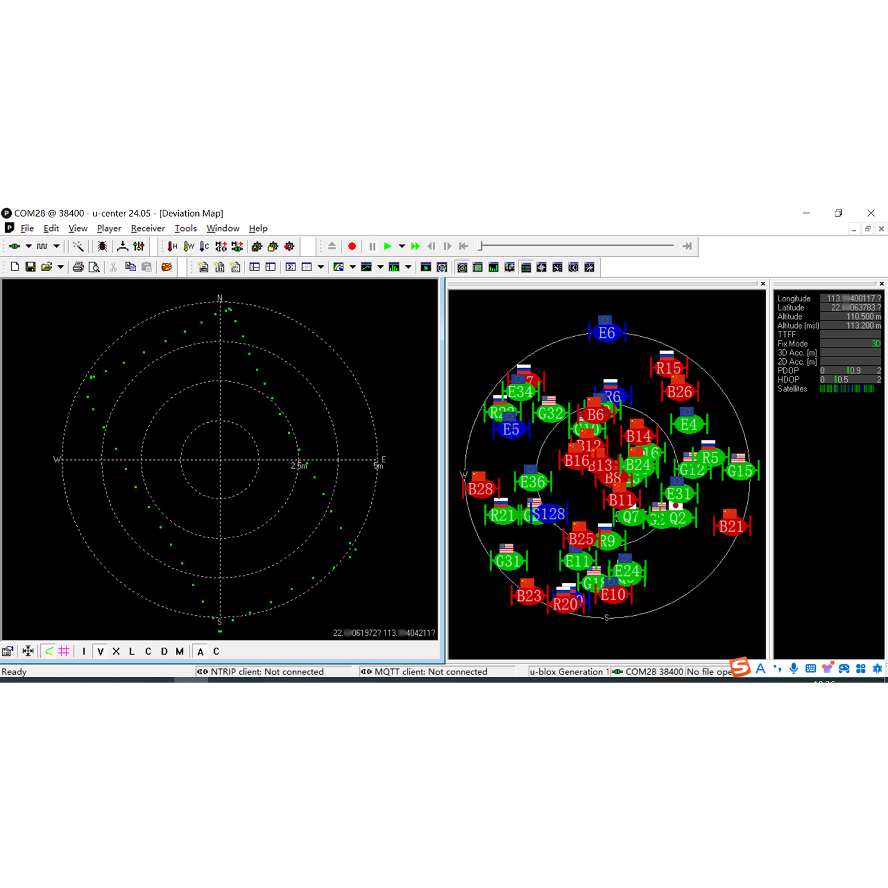The height and width of the screenshot is (888, 888).
Task: Toggle the magenta grid button
Action: pos(64,651)
